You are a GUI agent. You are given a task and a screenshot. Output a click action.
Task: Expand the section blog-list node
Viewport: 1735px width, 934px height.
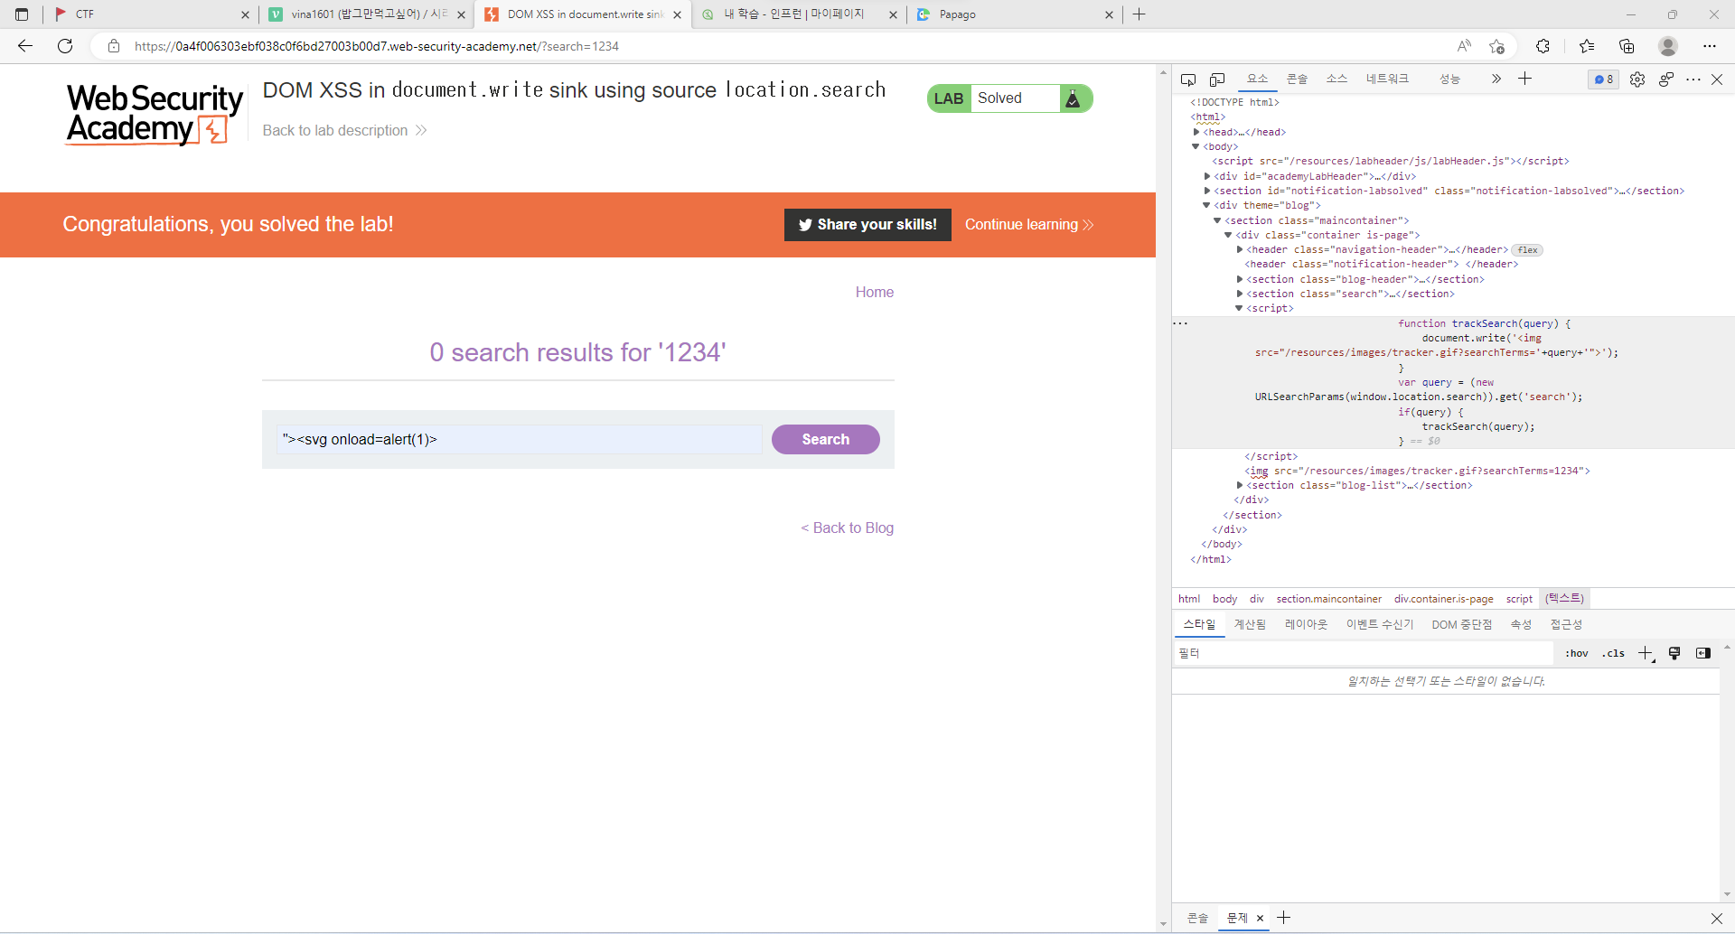click(1240, 485)
